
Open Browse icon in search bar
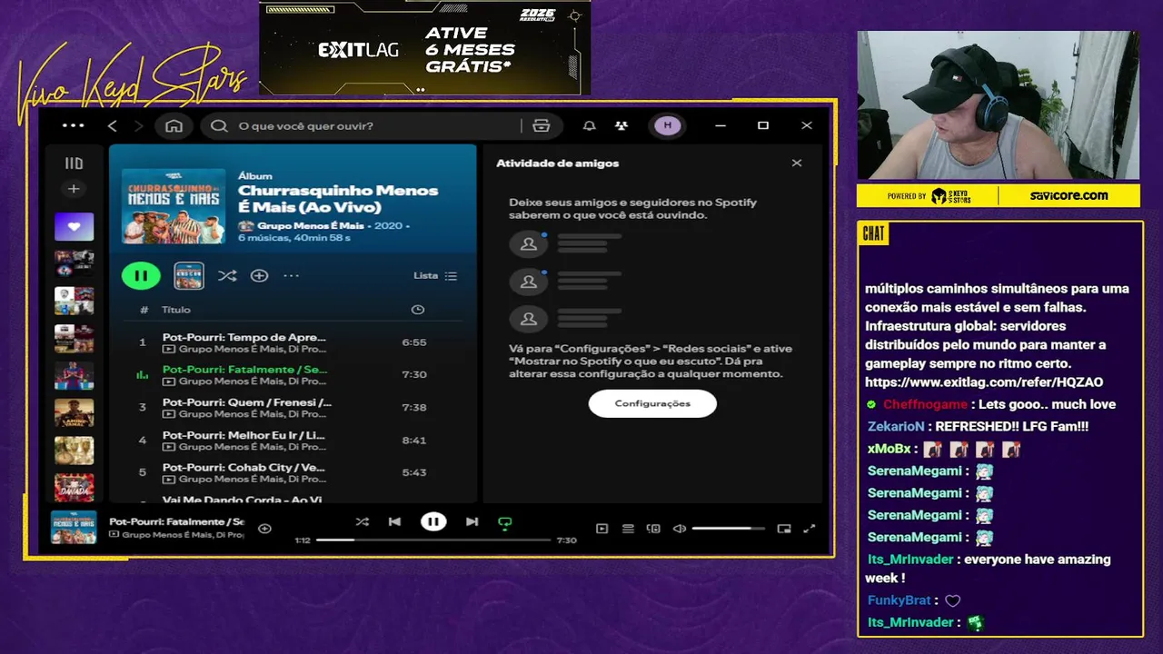(x=542, y=125)
